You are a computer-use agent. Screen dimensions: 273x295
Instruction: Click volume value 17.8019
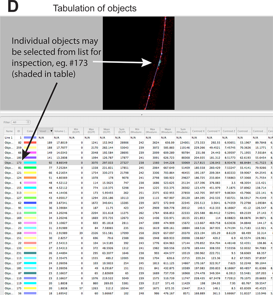tap(62, 143)
